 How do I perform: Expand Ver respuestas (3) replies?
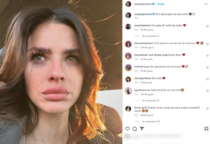(x=150, y=100)
